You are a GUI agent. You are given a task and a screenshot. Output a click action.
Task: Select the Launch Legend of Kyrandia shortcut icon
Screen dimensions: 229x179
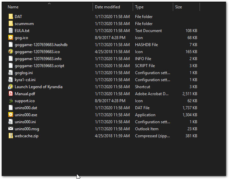pyautogui.click(x=11, y=86)
